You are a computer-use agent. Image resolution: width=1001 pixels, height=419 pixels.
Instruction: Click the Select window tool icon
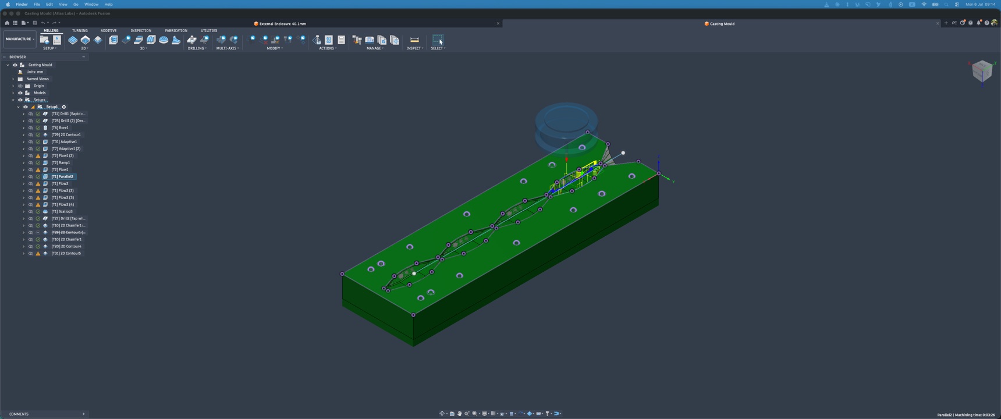(438, 40)
